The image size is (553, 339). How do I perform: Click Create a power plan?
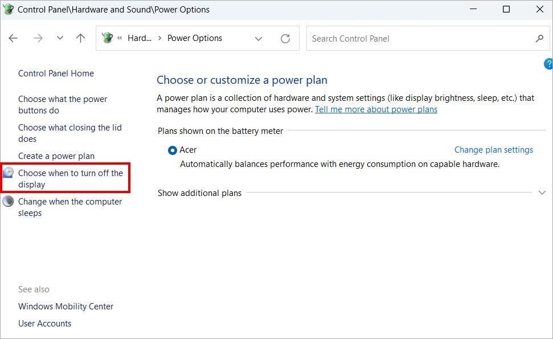click(x=56, y=156)
